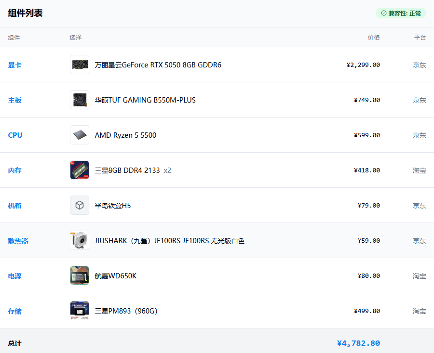Viewport: 434px width, 353px height.
Task: Click the 航嘉WD650K power supply thumbnail
Action: (x=80, y=275)
